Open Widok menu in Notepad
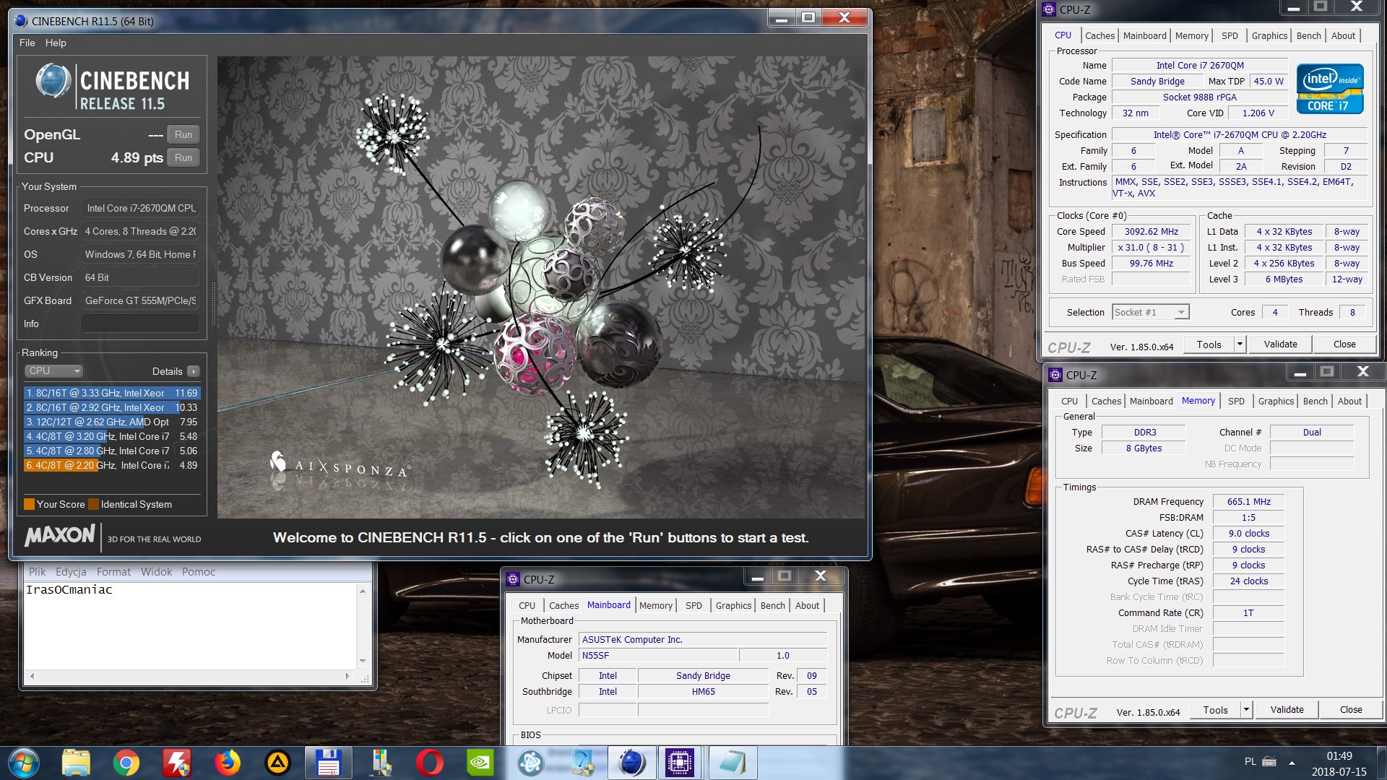Image resolution: width=1387 pixels, height=780 pixels. click(x=156, y=572)
